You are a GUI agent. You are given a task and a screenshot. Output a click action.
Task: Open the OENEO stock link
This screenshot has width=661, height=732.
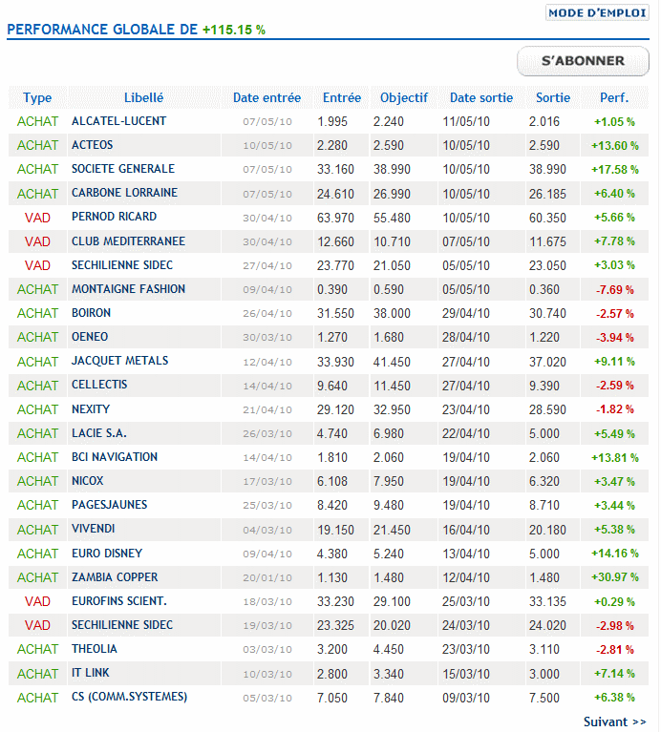point(90,337)
